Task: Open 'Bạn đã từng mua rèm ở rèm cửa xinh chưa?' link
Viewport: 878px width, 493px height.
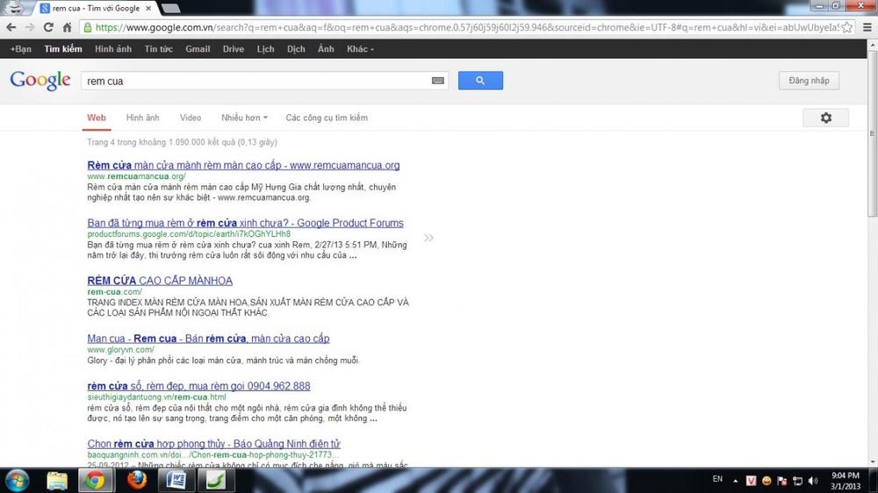Action: tap(245, 223)
